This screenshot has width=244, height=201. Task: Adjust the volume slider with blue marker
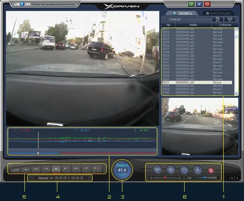(x=205, y=178)
